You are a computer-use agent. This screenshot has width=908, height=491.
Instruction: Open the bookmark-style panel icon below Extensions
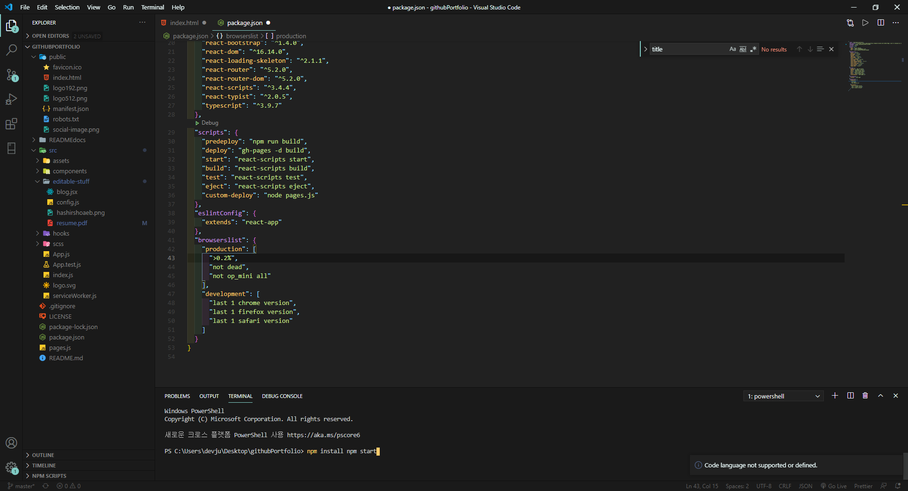11,148
